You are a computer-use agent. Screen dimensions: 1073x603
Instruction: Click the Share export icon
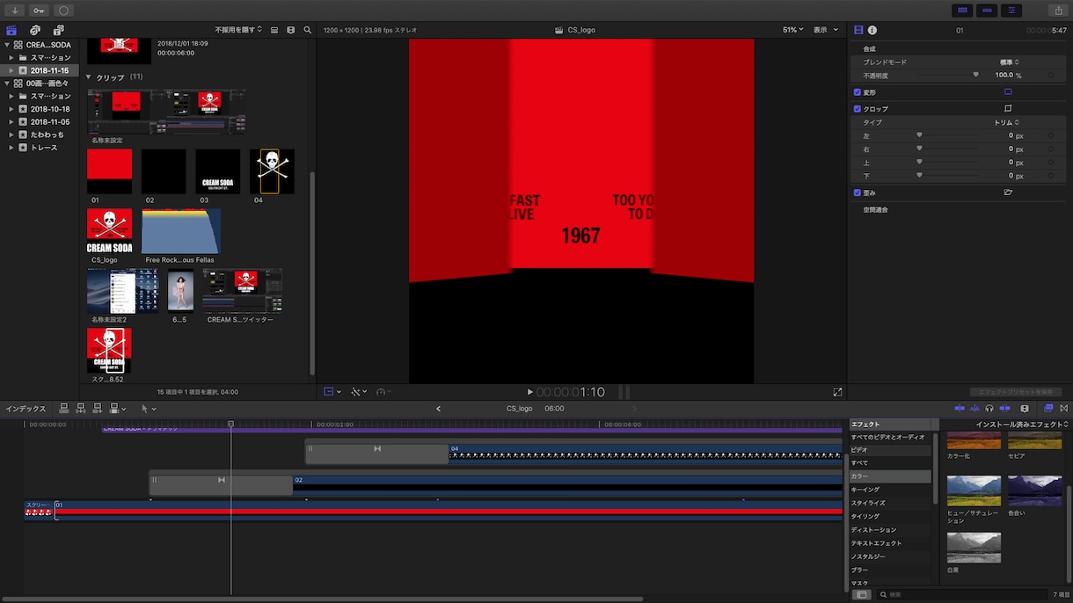[1058, 11]
